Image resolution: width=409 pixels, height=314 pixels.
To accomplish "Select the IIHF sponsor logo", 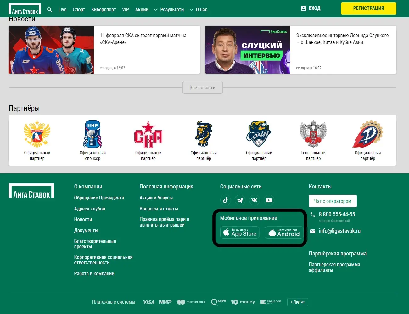I will click(92, 134).
